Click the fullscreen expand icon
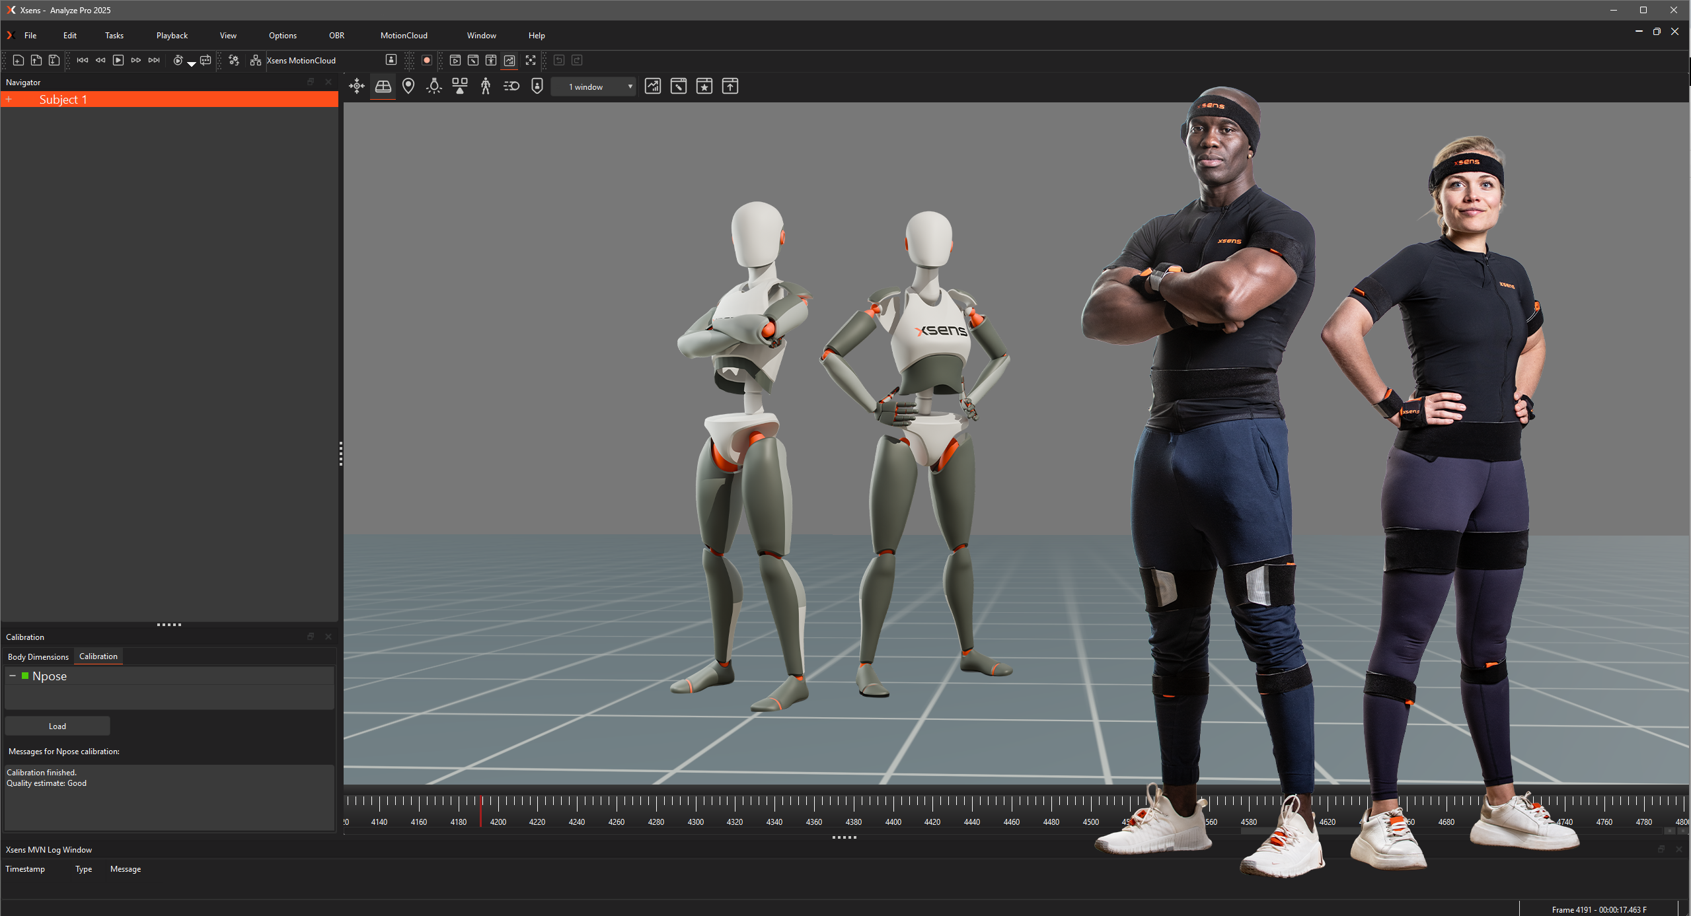The image size is (1691, 916). tap(530, 60)
